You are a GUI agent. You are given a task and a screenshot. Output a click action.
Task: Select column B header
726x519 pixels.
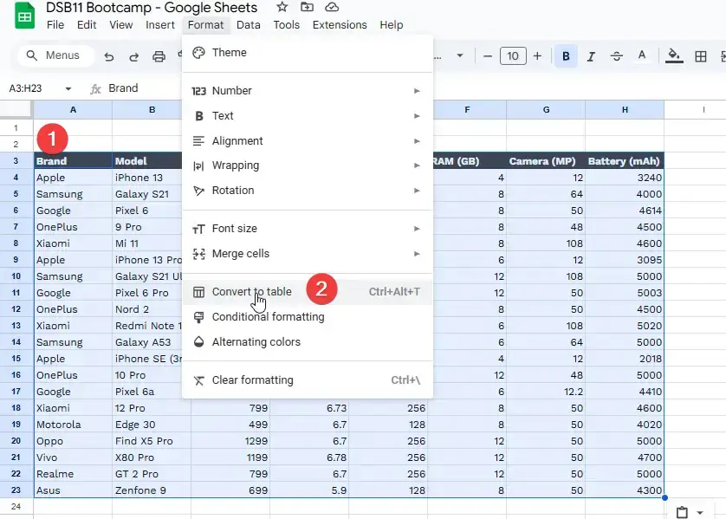click(x=152, y=110)
